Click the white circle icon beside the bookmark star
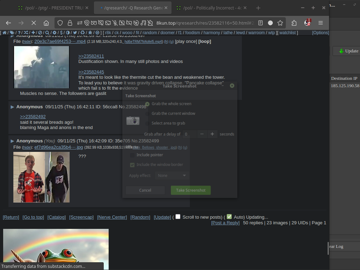360x270 pixels. click(270, 23)
